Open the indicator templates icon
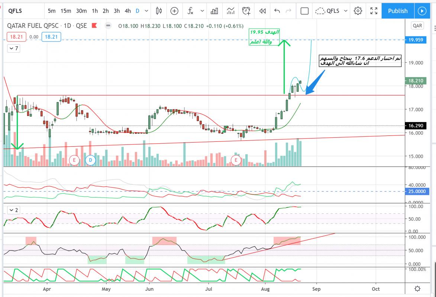 point(230,11)
